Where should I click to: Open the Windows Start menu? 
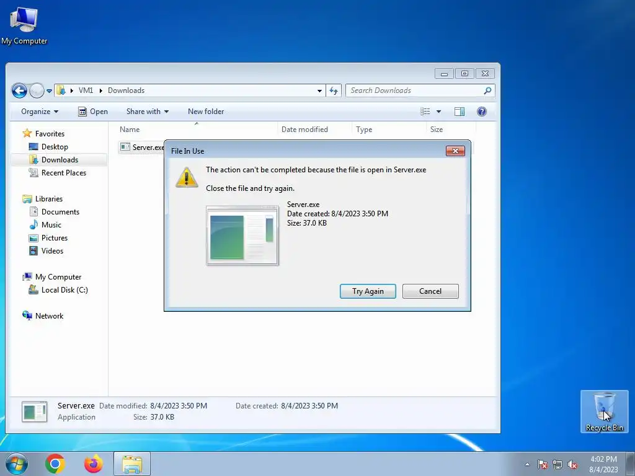(x=16, y=464)
